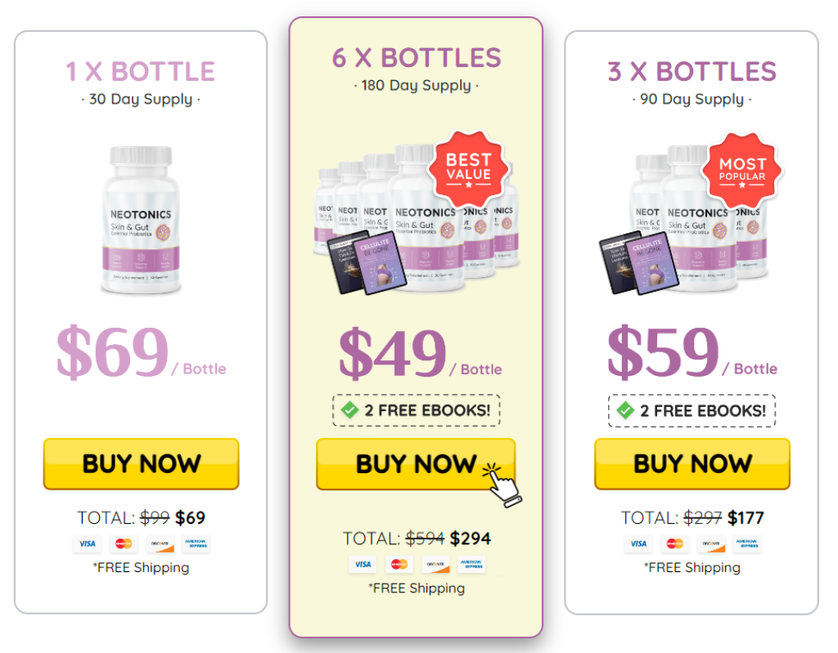Click the Best Value red badge
838x653 pixels.
click(469, 169)
